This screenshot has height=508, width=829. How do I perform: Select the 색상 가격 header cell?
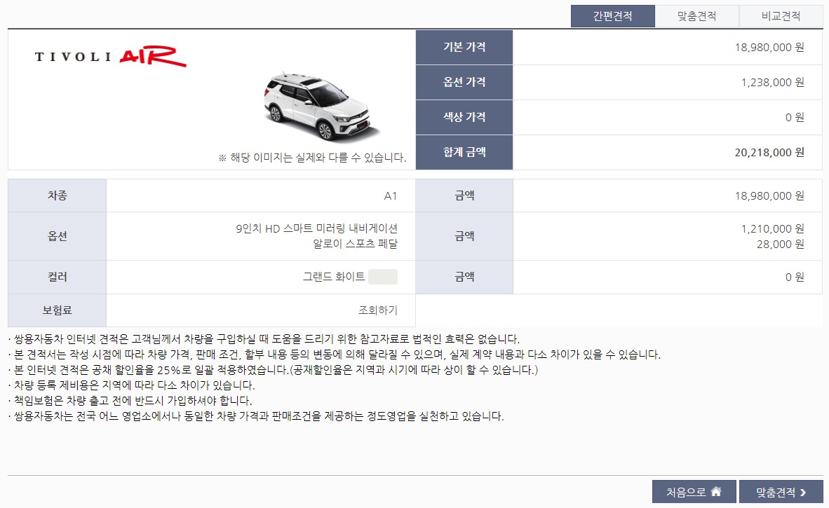pyautogui.click(x=464, y=117)
